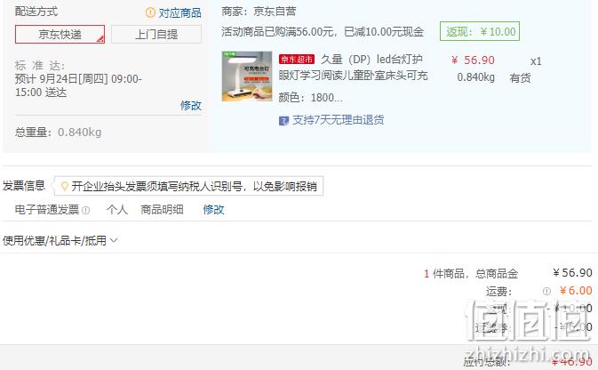Viewport: 598px width, 370px height.
Task: Click 支持7天无理由退货 link
Action: (x=338, y=120)
